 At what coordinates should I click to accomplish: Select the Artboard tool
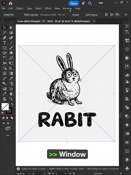tap(11, 89)
